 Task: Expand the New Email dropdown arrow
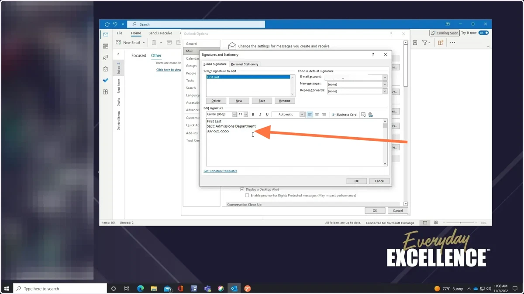[144, 43]
